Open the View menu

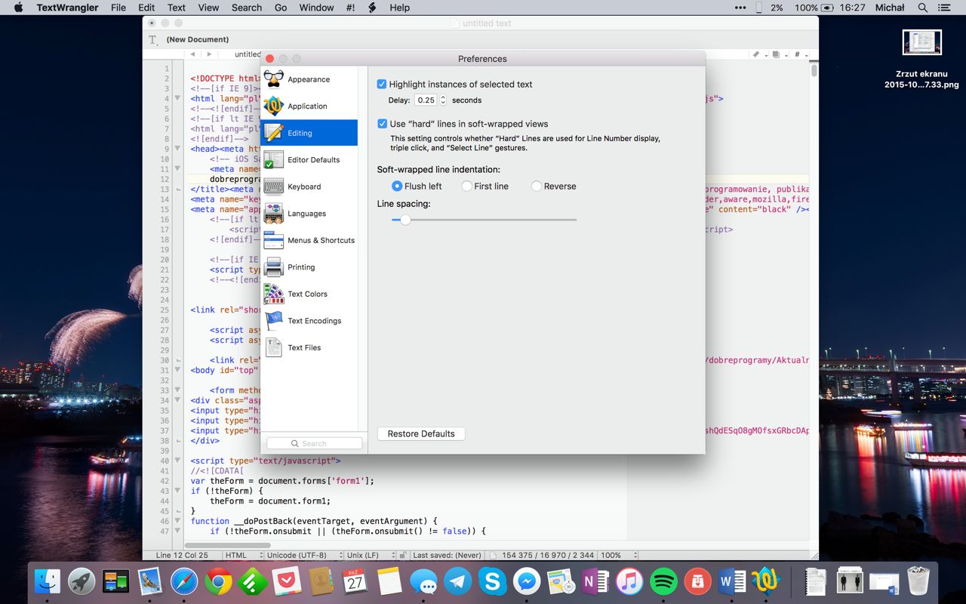coord(208,8)
